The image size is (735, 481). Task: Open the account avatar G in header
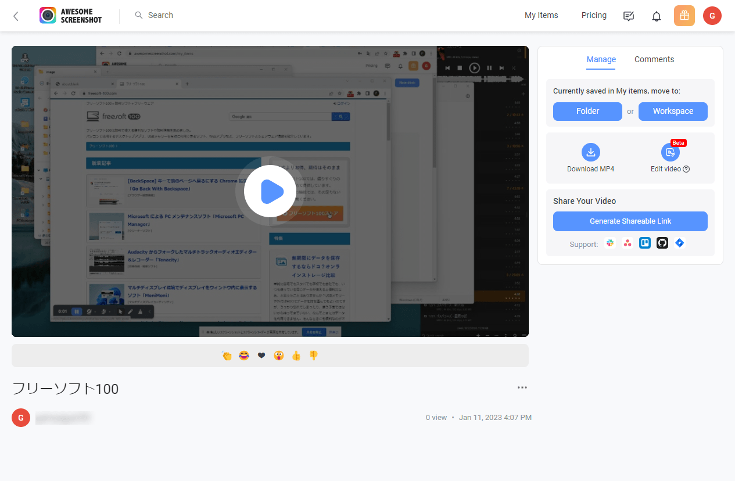712,16
